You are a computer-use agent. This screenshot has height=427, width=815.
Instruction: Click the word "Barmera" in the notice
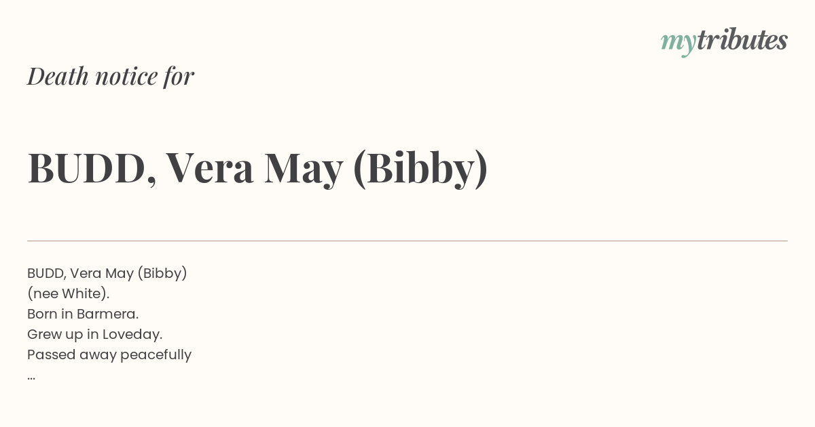coord(106,314)
